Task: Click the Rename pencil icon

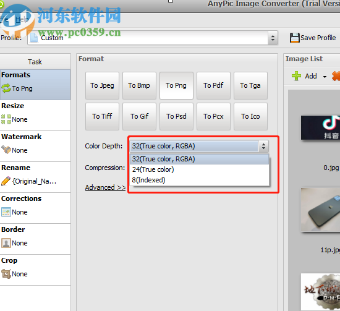Action: pyautogui.click(x=6, y=181)
